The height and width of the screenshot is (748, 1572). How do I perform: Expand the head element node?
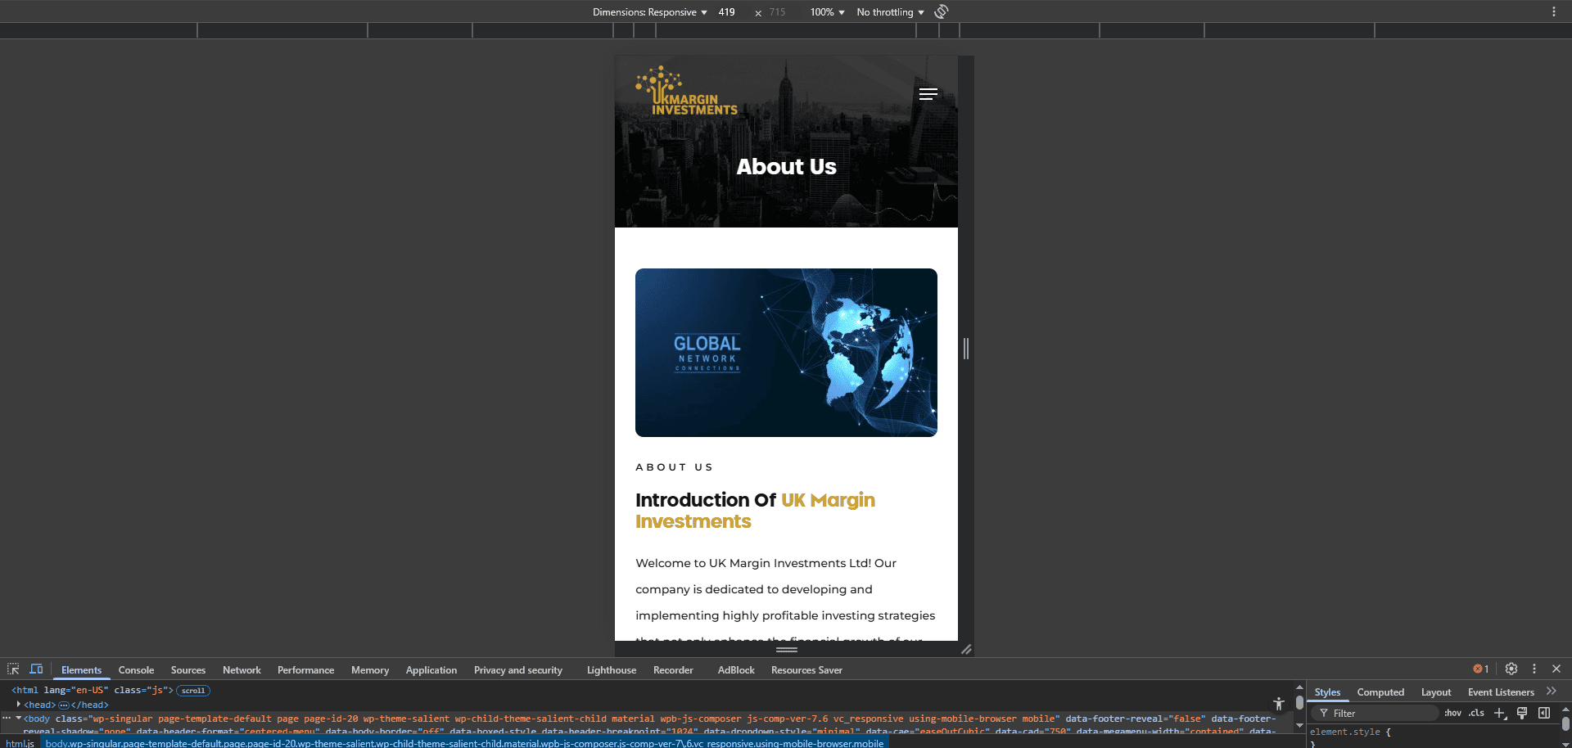(18, 704)
